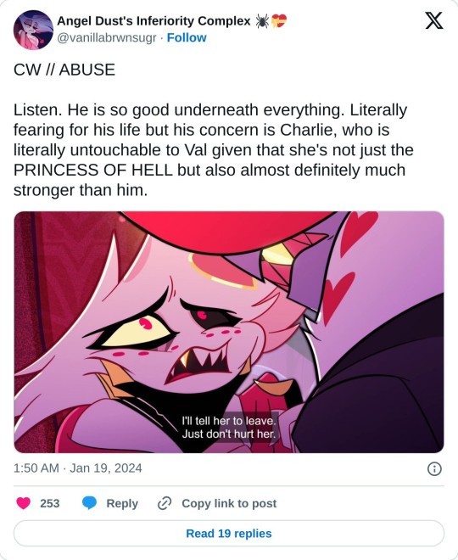This screenshot has width=458, height=560.
Task: Click the profile avatar picture
Action: [x=34, y=30]
